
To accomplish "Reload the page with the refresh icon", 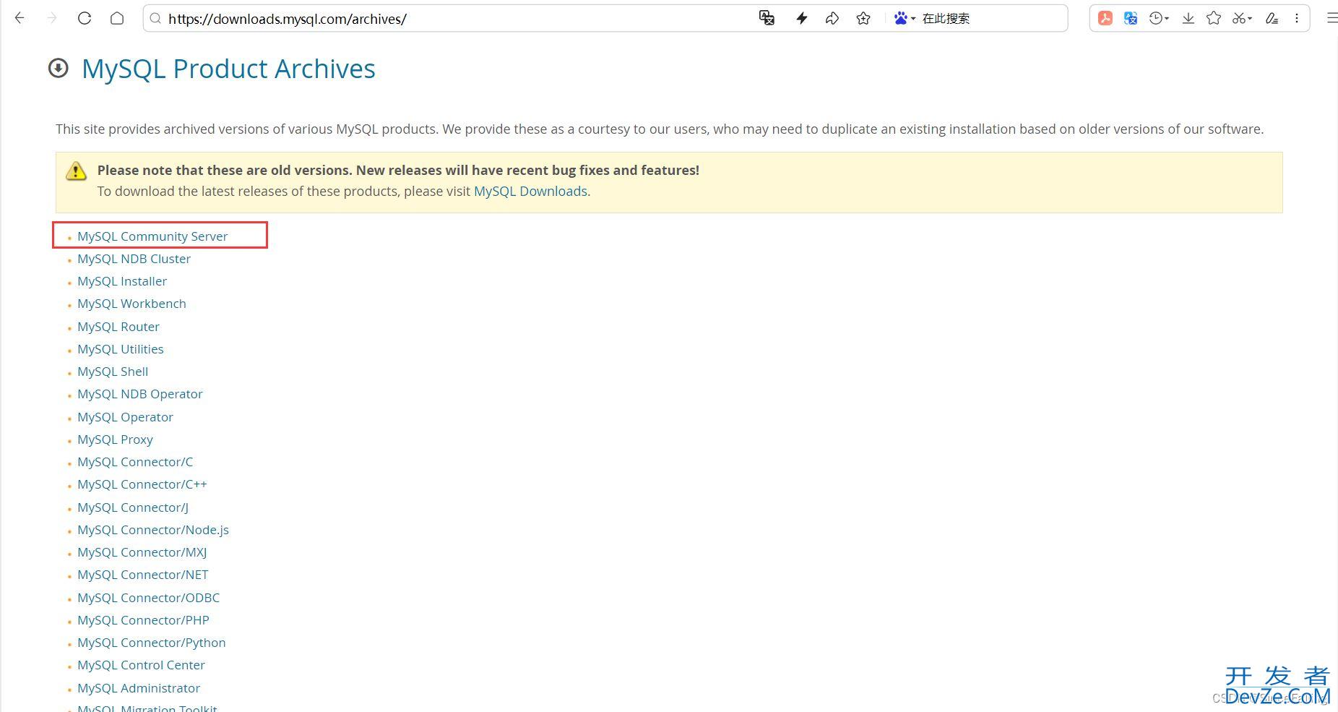I will [x=85, y=18].
